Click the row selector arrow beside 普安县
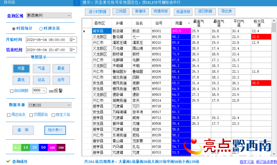This screenshot has width=277, height=165. click(x=84, y=31)
